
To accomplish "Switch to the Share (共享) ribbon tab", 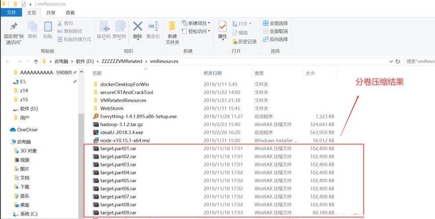I will click(51, 13).
